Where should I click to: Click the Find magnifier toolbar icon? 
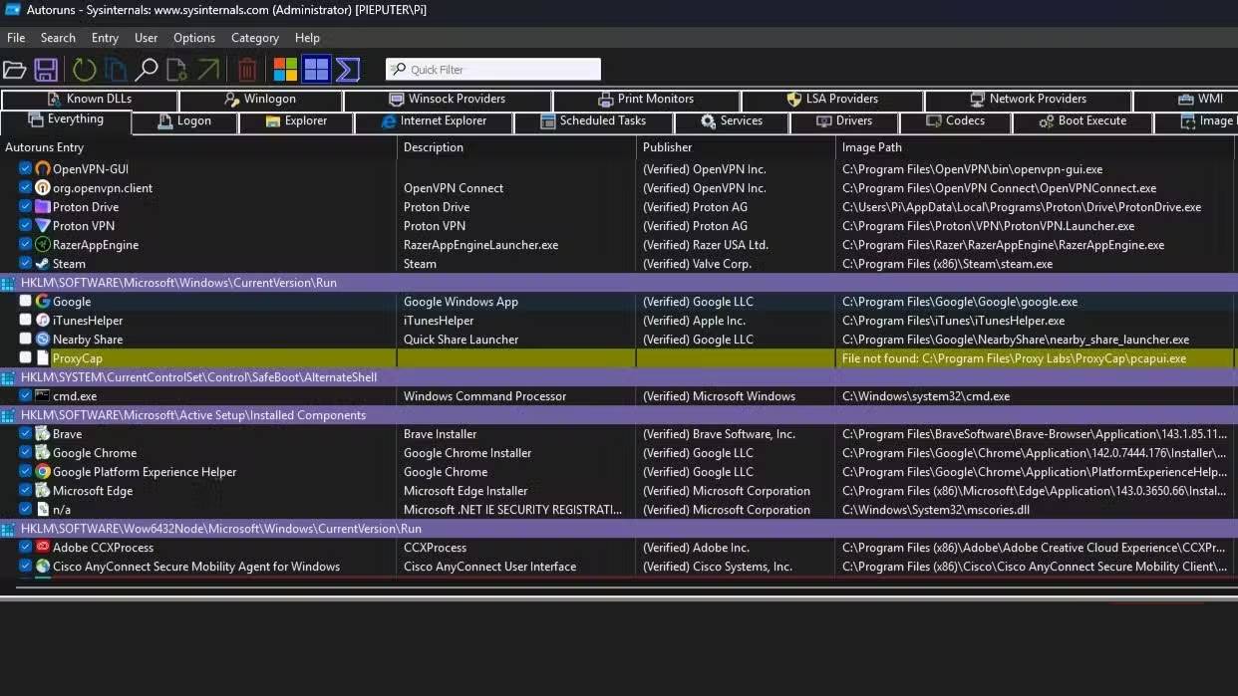coord(147,70)
